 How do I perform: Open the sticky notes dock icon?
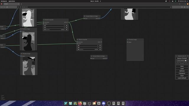pyautogui.click(x=94, y=103)
